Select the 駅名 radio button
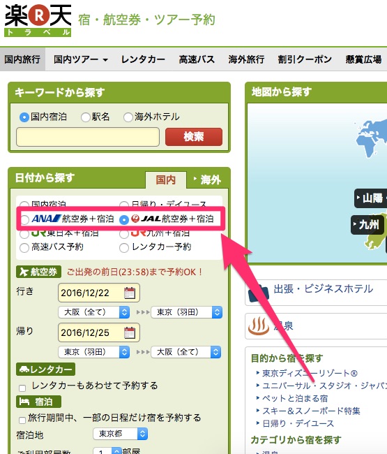 (x=86, y=117)
